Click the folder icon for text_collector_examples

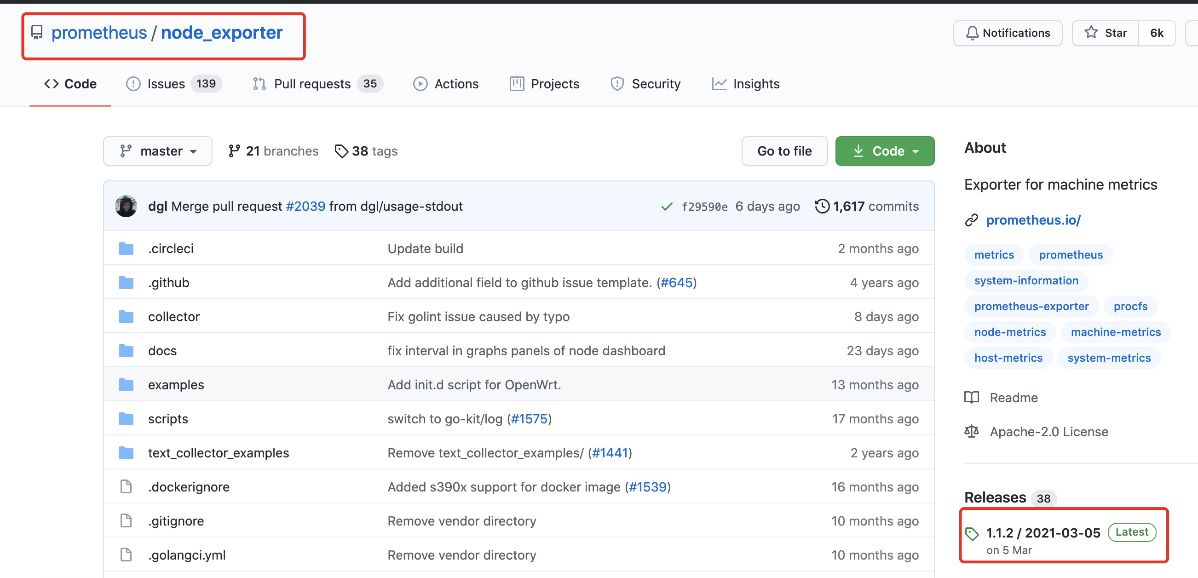[126, 453]
